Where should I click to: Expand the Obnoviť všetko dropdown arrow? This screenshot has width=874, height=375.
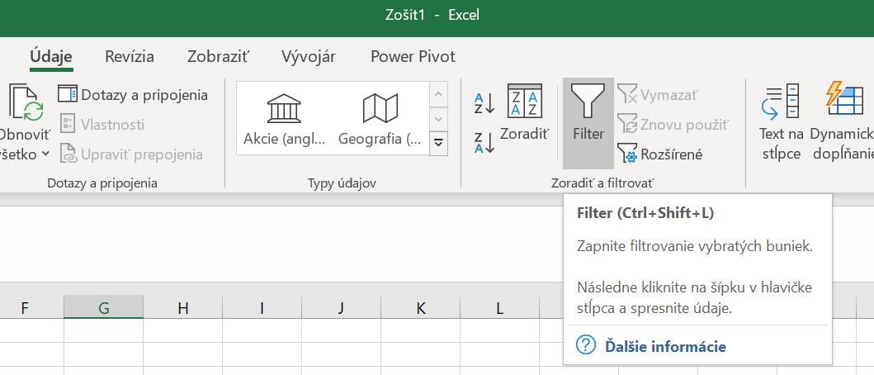click(45, 154)
